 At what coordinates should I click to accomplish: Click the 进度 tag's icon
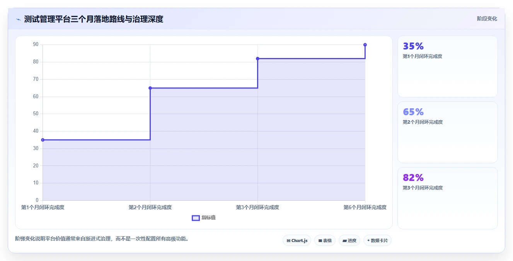[344, 241]
